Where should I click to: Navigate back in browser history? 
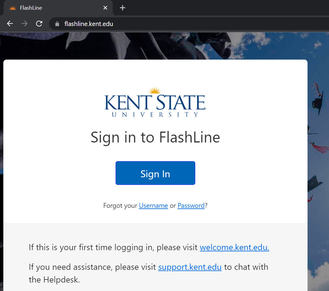click(x=10, y=23)
